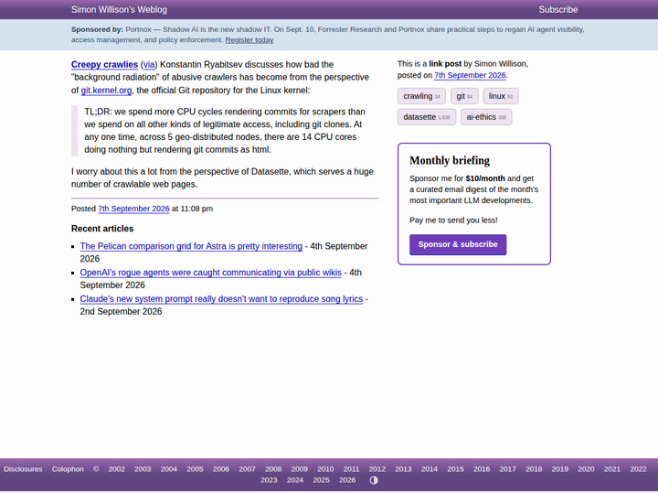Go to the 2019 archive

560,469
